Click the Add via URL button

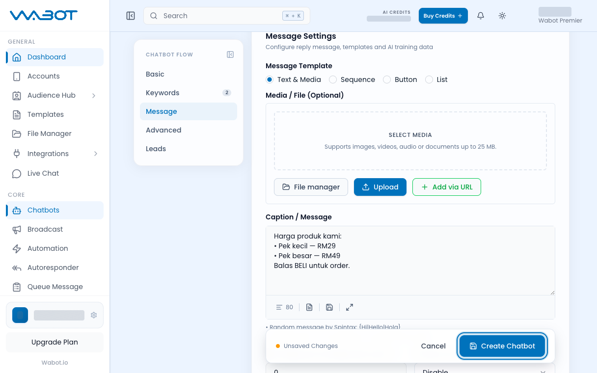click(x=447, y=187)
